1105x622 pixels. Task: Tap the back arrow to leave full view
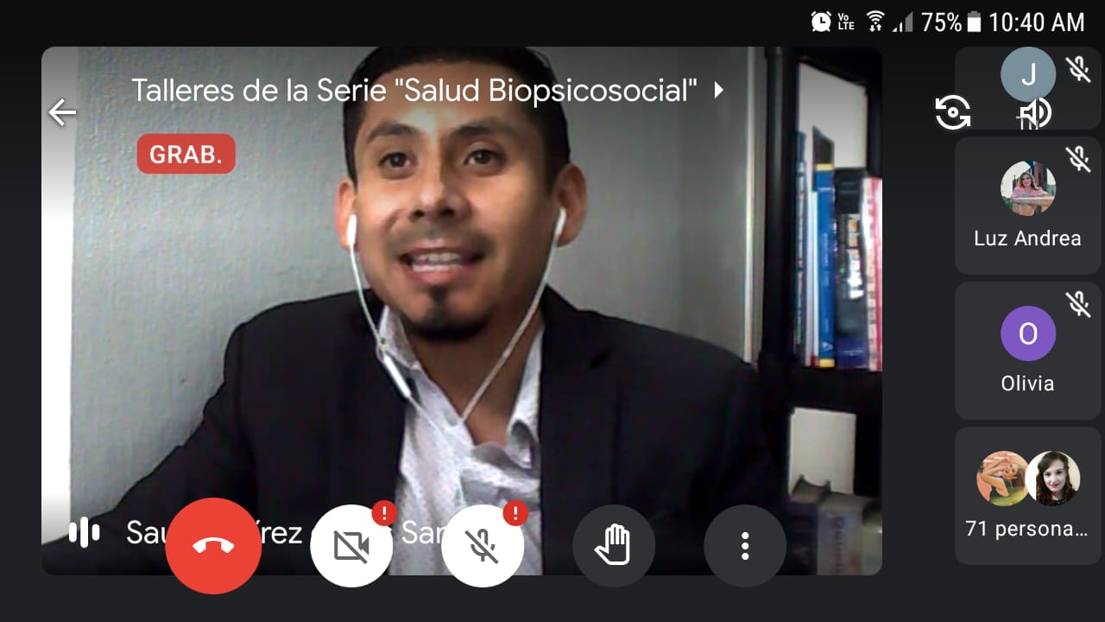pos(62,112)
